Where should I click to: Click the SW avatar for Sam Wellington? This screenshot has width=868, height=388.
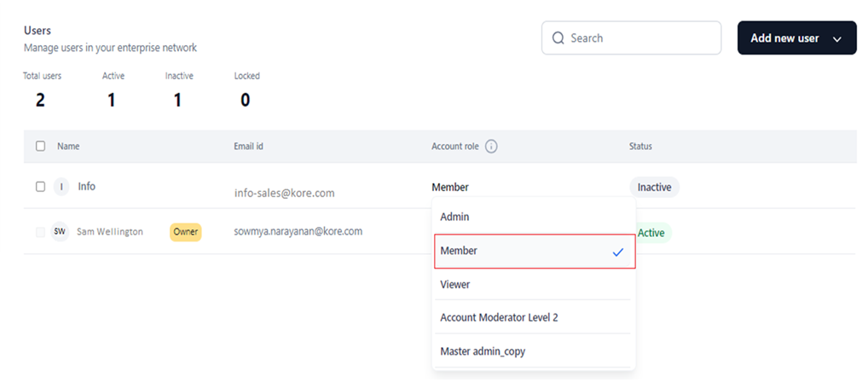click(60, 231)
